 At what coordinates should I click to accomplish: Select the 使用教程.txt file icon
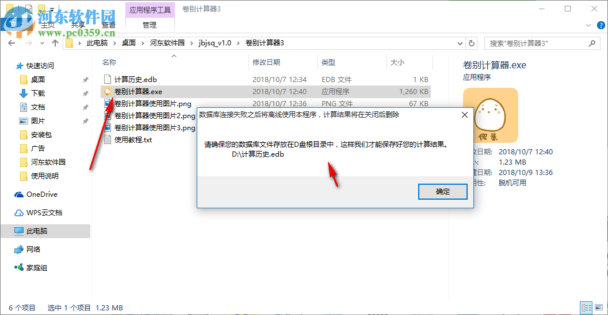click(108, 139)
